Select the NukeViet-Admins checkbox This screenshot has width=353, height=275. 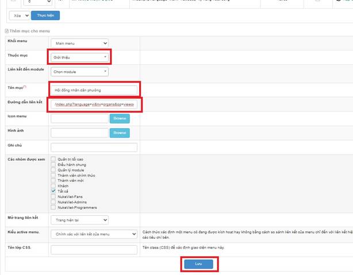[x=53, y=202]
